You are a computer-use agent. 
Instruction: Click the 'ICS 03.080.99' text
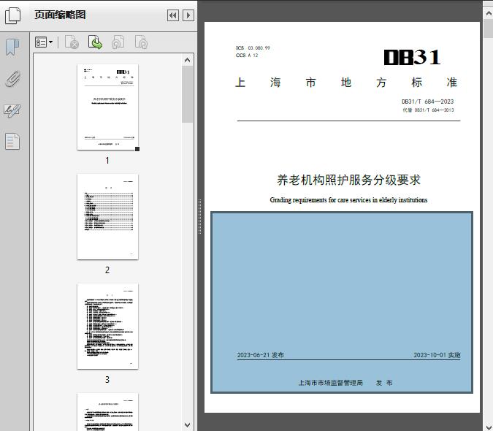click(x=253, y=47)
